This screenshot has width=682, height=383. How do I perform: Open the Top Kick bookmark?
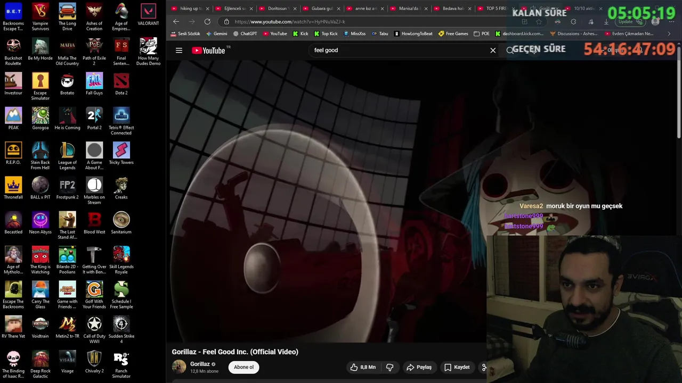[x=326, y=34]
